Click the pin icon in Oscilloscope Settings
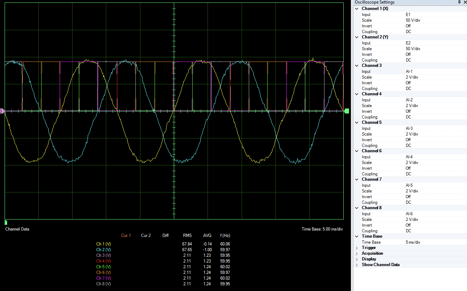This screenshot has height=291, width=467. point(459,2)
